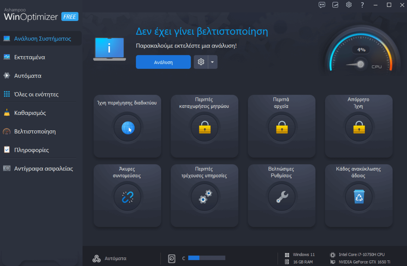The width and height of the screenshot is (407, 266).
Task: Click the speedometer icon beside Βελτιστοποίηση
Action: click(7, 131)
